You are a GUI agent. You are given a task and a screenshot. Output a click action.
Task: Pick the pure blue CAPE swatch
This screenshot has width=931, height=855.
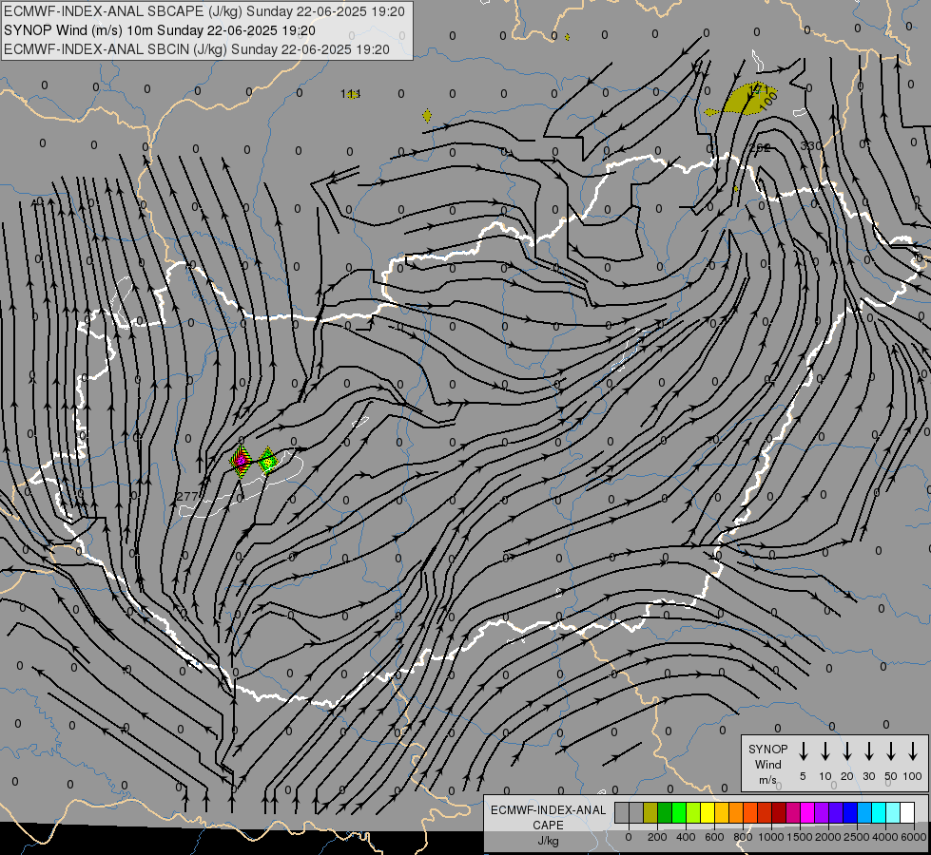coord(850,812)
